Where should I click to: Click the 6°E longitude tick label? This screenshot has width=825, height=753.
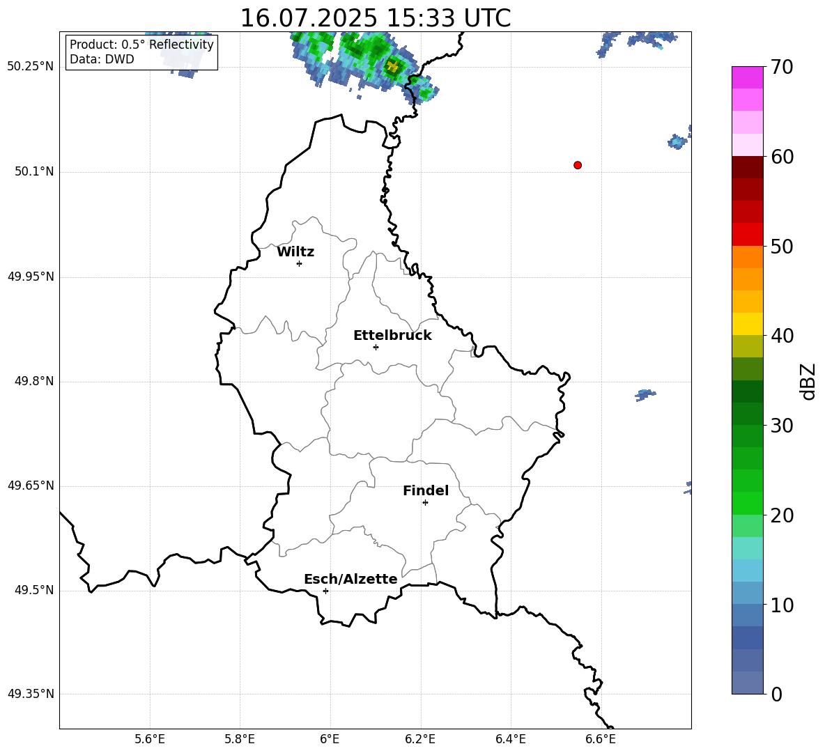tap(330, 739)
